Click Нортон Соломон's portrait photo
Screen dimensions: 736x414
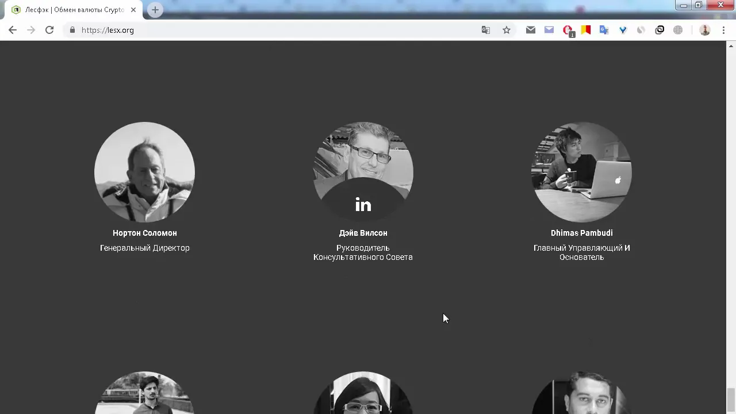[x=144, y=172]
